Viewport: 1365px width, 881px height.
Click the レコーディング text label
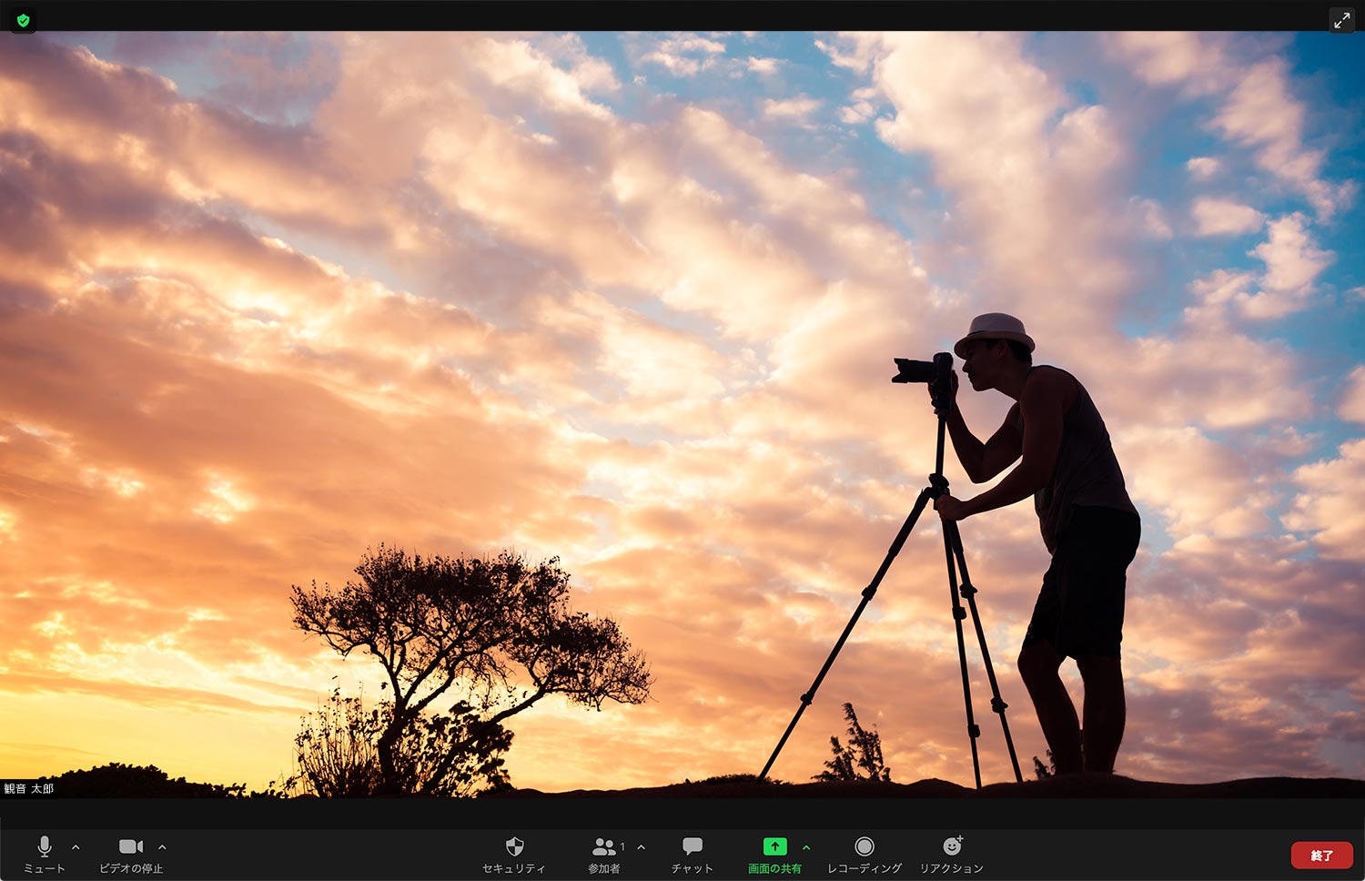[864, 868]
